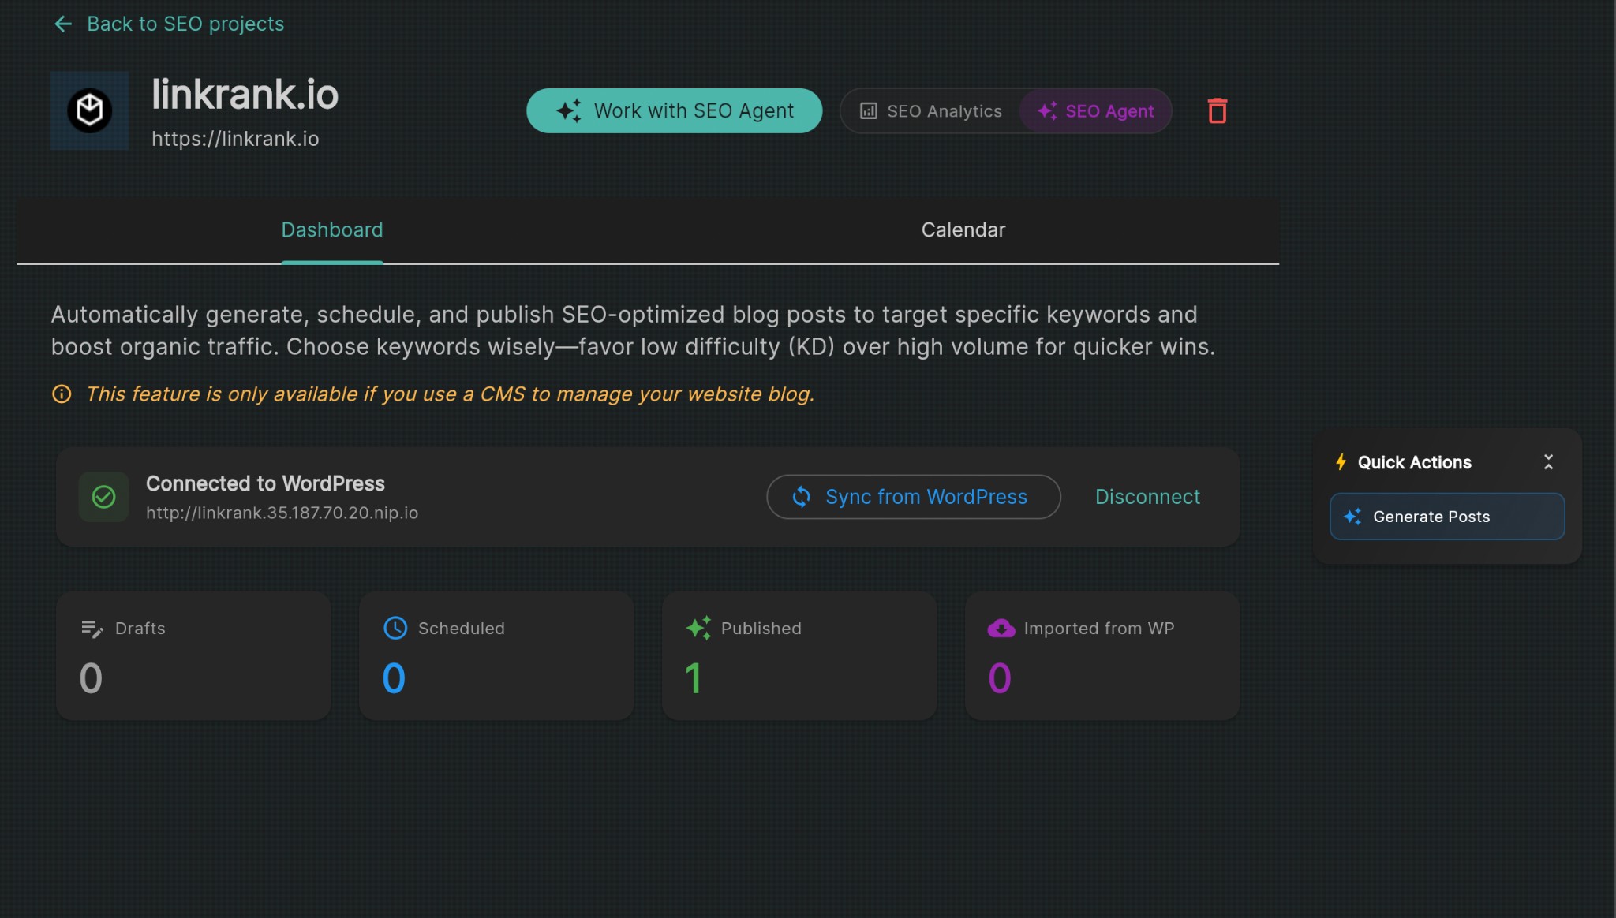
Task: Click the sync arrows icon in Sync from WordPress
Action: (801, 497)
